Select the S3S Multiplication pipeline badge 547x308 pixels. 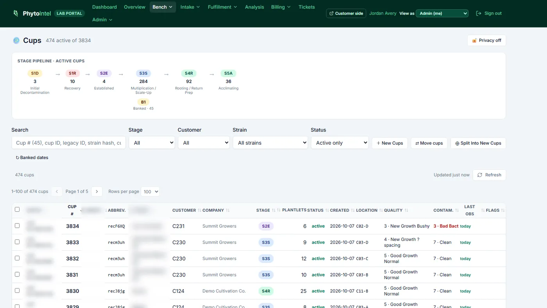click(143, 73)
